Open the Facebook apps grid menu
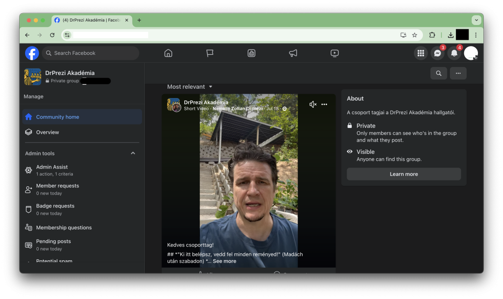 coord(420,53)
